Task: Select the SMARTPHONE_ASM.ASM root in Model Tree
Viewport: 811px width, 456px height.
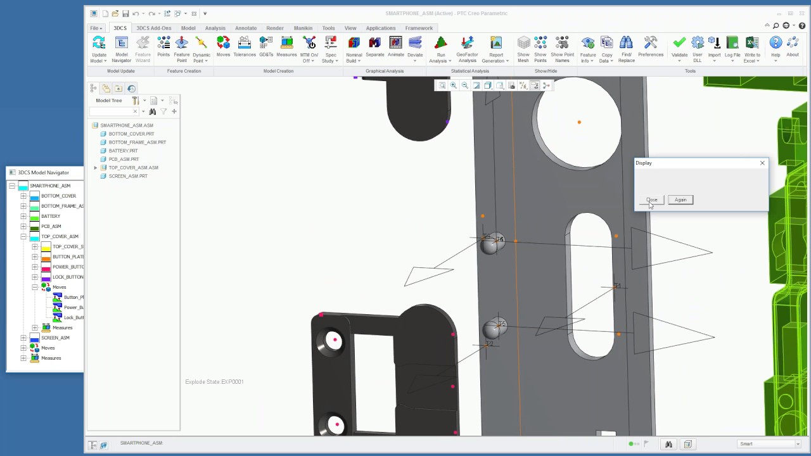Action: pyautogui.click(x=126, y=125)
